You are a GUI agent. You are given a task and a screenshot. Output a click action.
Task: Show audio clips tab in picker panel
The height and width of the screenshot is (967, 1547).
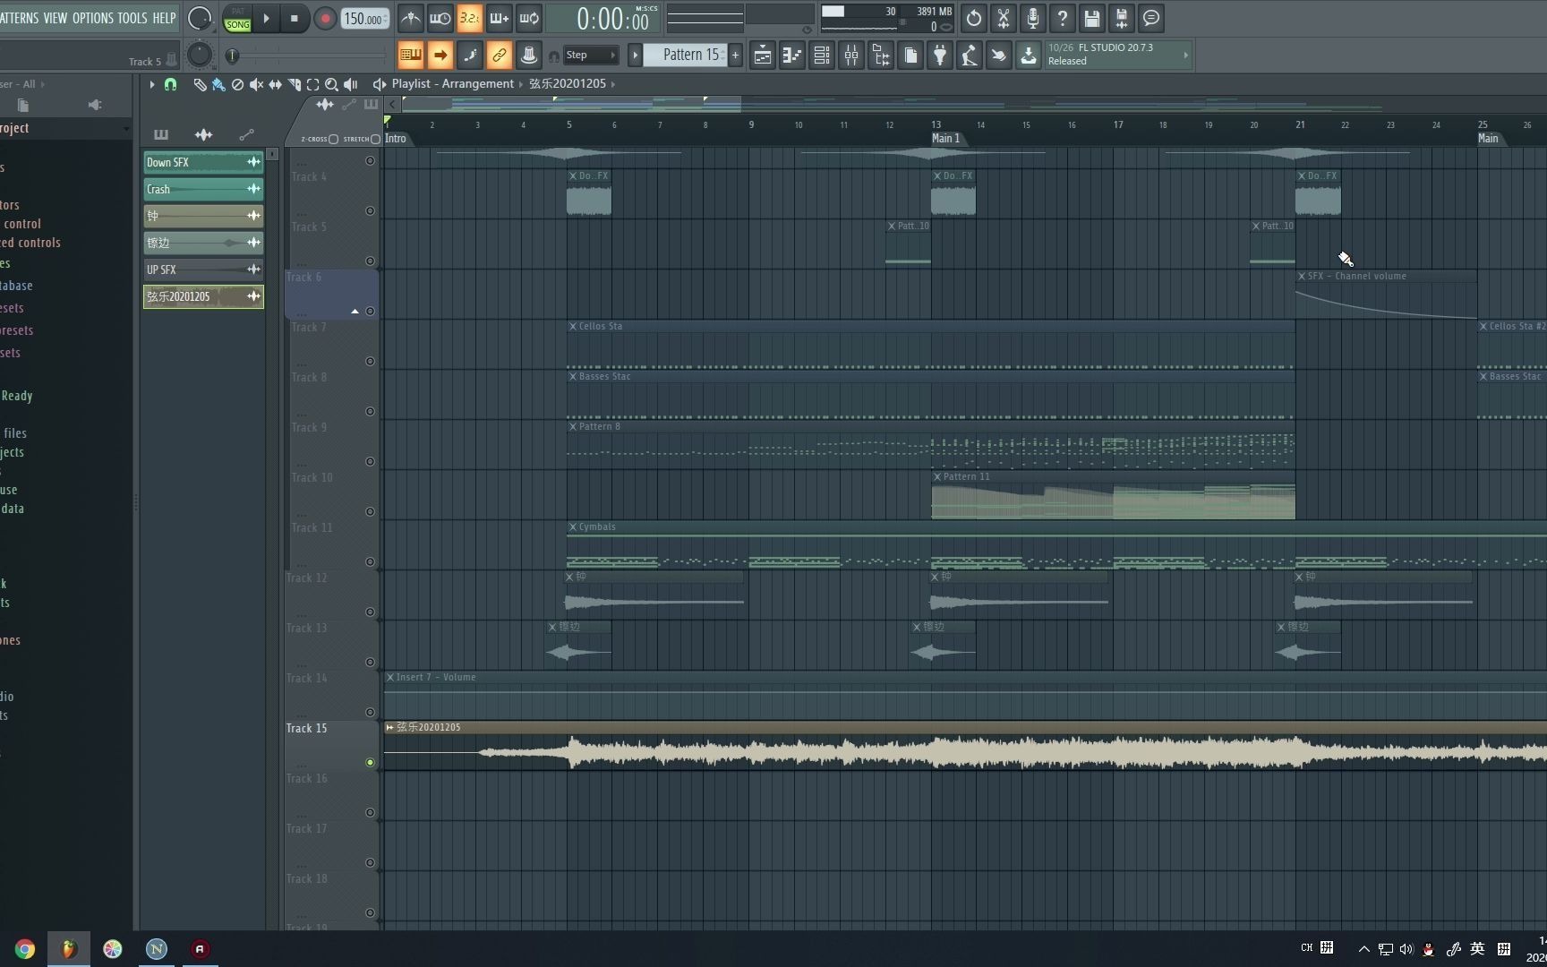[203, 135]
